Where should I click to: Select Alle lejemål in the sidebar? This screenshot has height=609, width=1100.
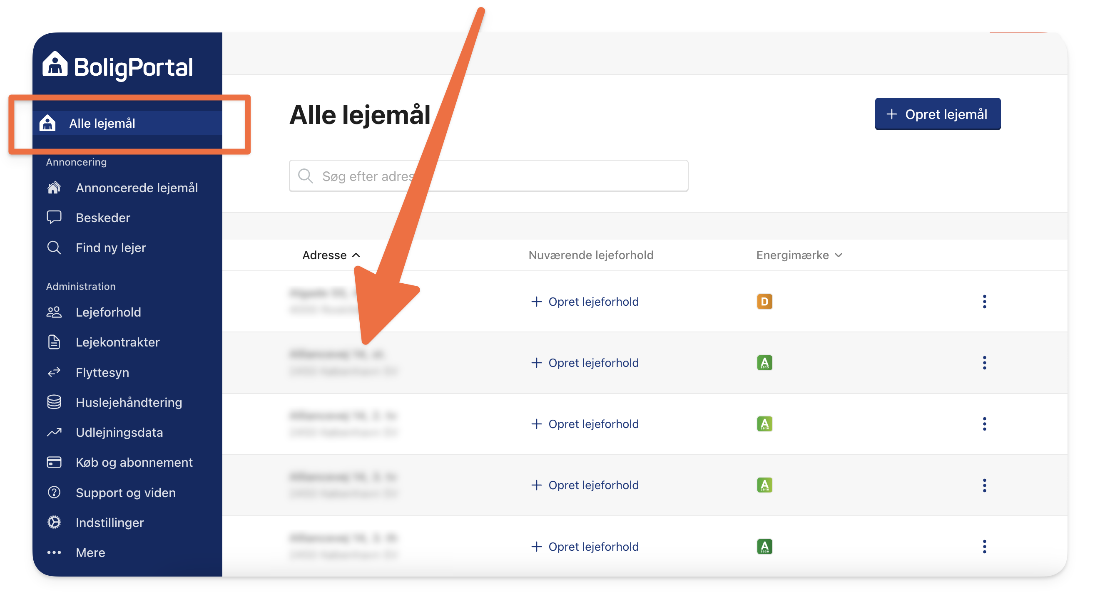127,123
